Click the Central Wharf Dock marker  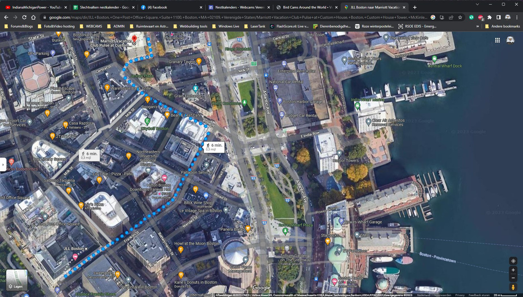[434, 59]
